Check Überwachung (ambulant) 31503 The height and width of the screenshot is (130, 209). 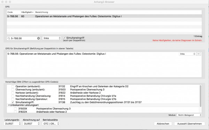(13, 90)
